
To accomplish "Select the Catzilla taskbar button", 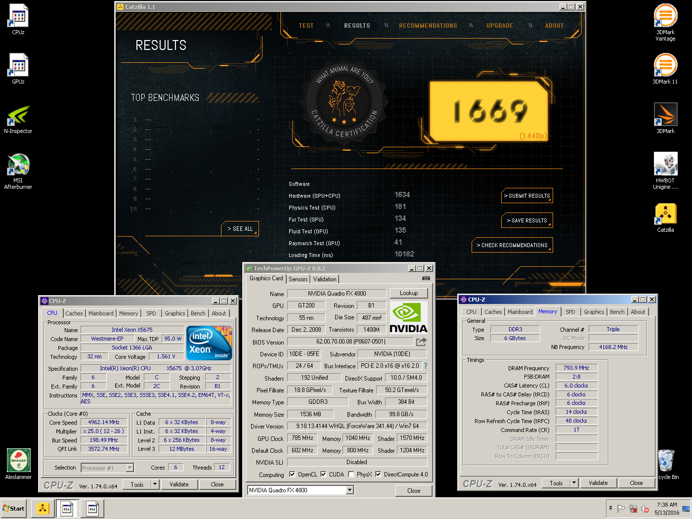I will [x=43, y=508].
